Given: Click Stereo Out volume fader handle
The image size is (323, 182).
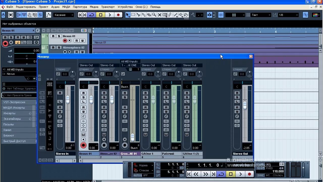Looking at the screenshot, I should click(245, 105).
